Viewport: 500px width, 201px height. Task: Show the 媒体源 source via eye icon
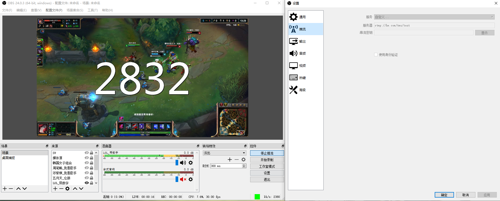tap(87, 158)
